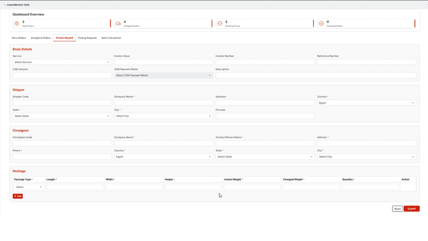Click the package Length field
428x241 pixels.
pyautogui.click(x=74, y=187)
